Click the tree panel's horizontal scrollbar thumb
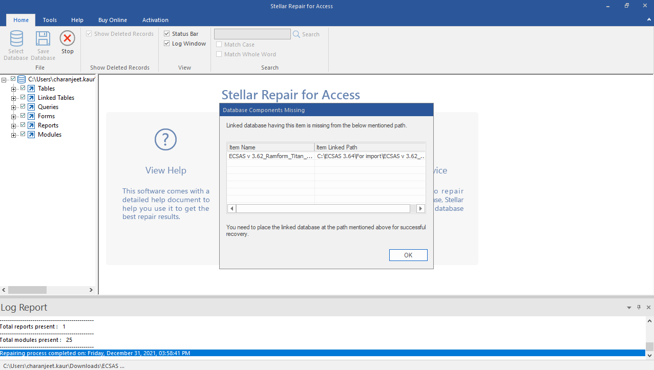This screenshot has height=370, width=654. point(28,290)
